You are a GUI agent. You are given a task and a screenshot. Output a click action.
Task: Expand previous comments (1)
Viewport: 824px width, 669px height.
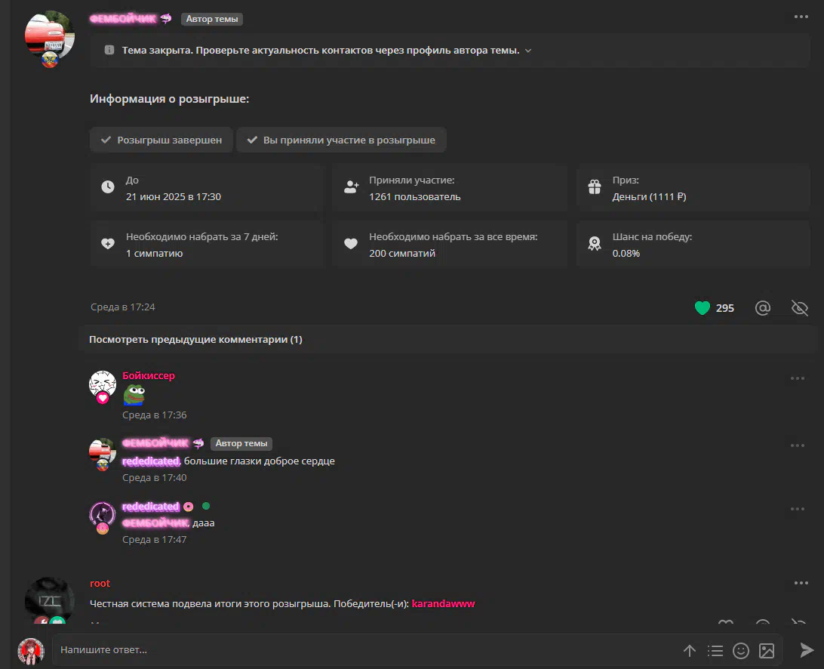[x=195, y=339]
